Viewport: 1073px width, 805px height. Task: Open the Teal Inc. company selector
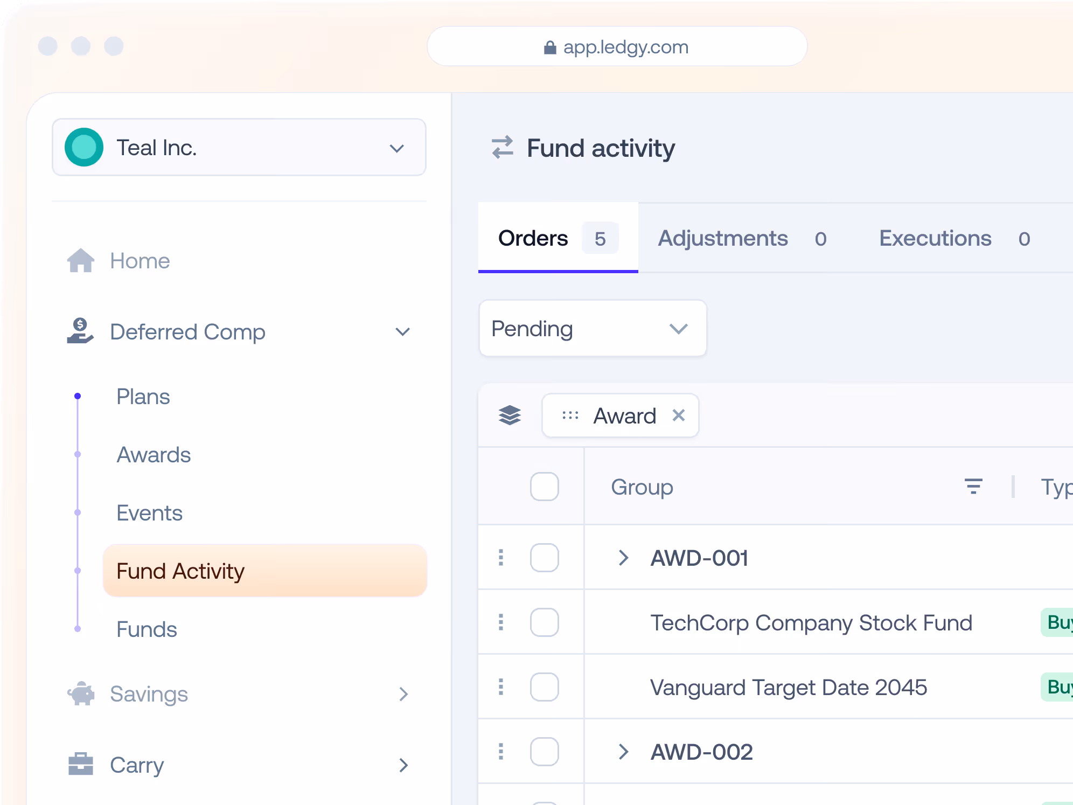click(239, 147)
